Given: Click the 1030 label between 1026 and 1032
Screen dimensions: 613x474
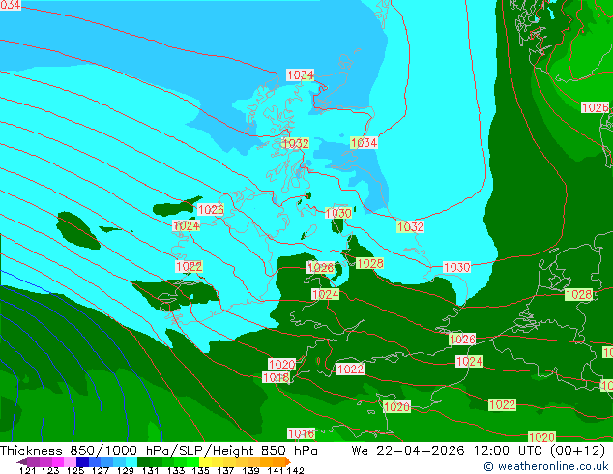Looking at the screenshot, I should (338, 213).
